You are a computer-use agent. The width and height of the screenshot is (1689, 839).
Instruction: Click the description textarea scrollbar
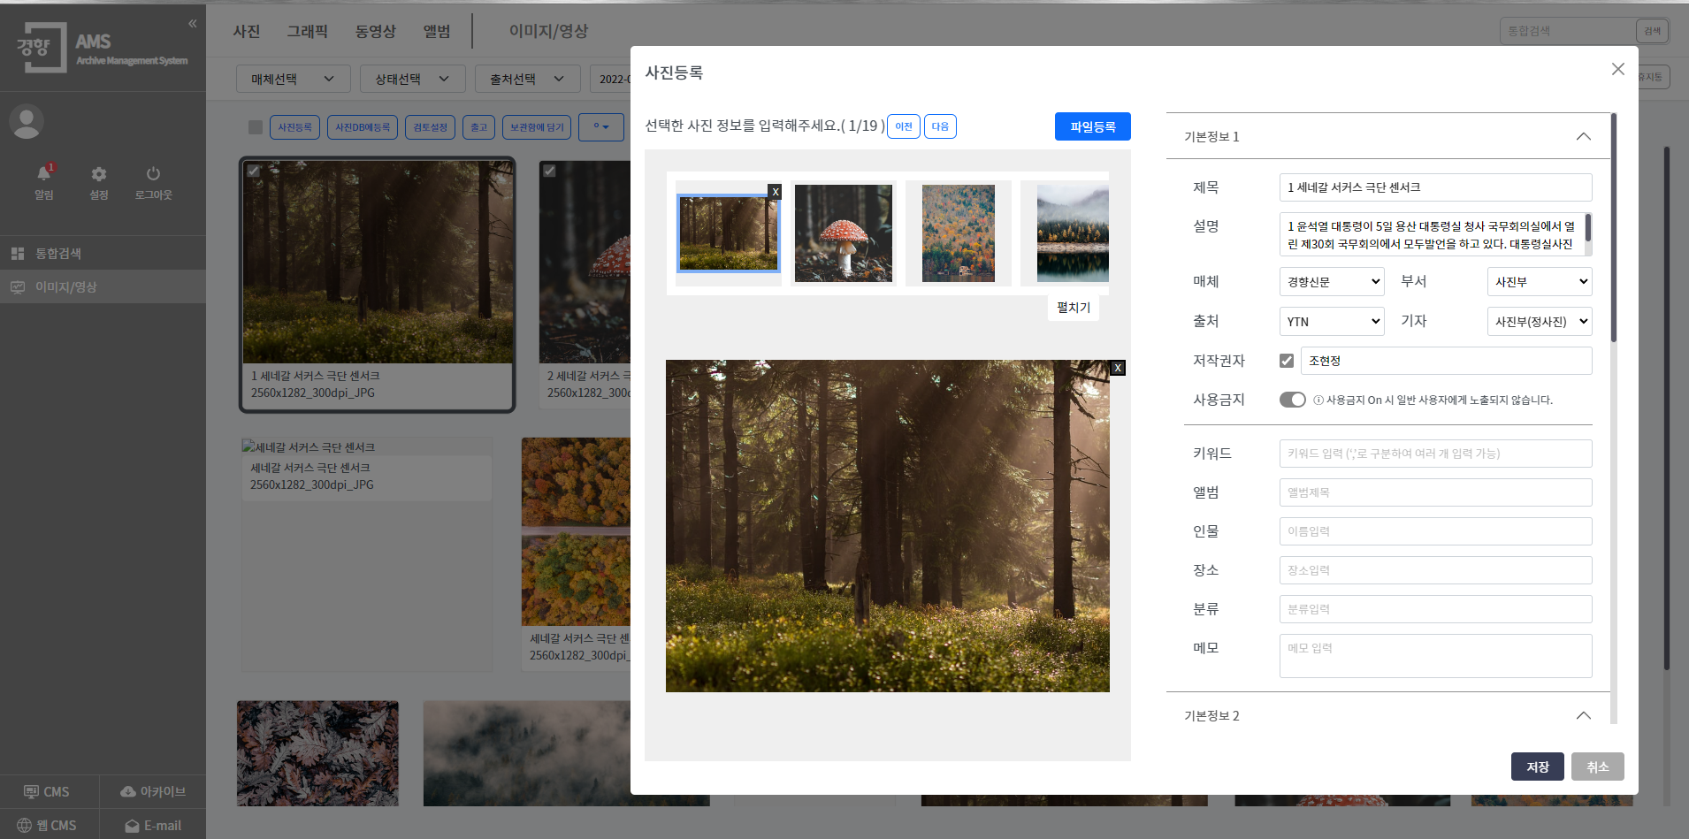coord(1588,228)
